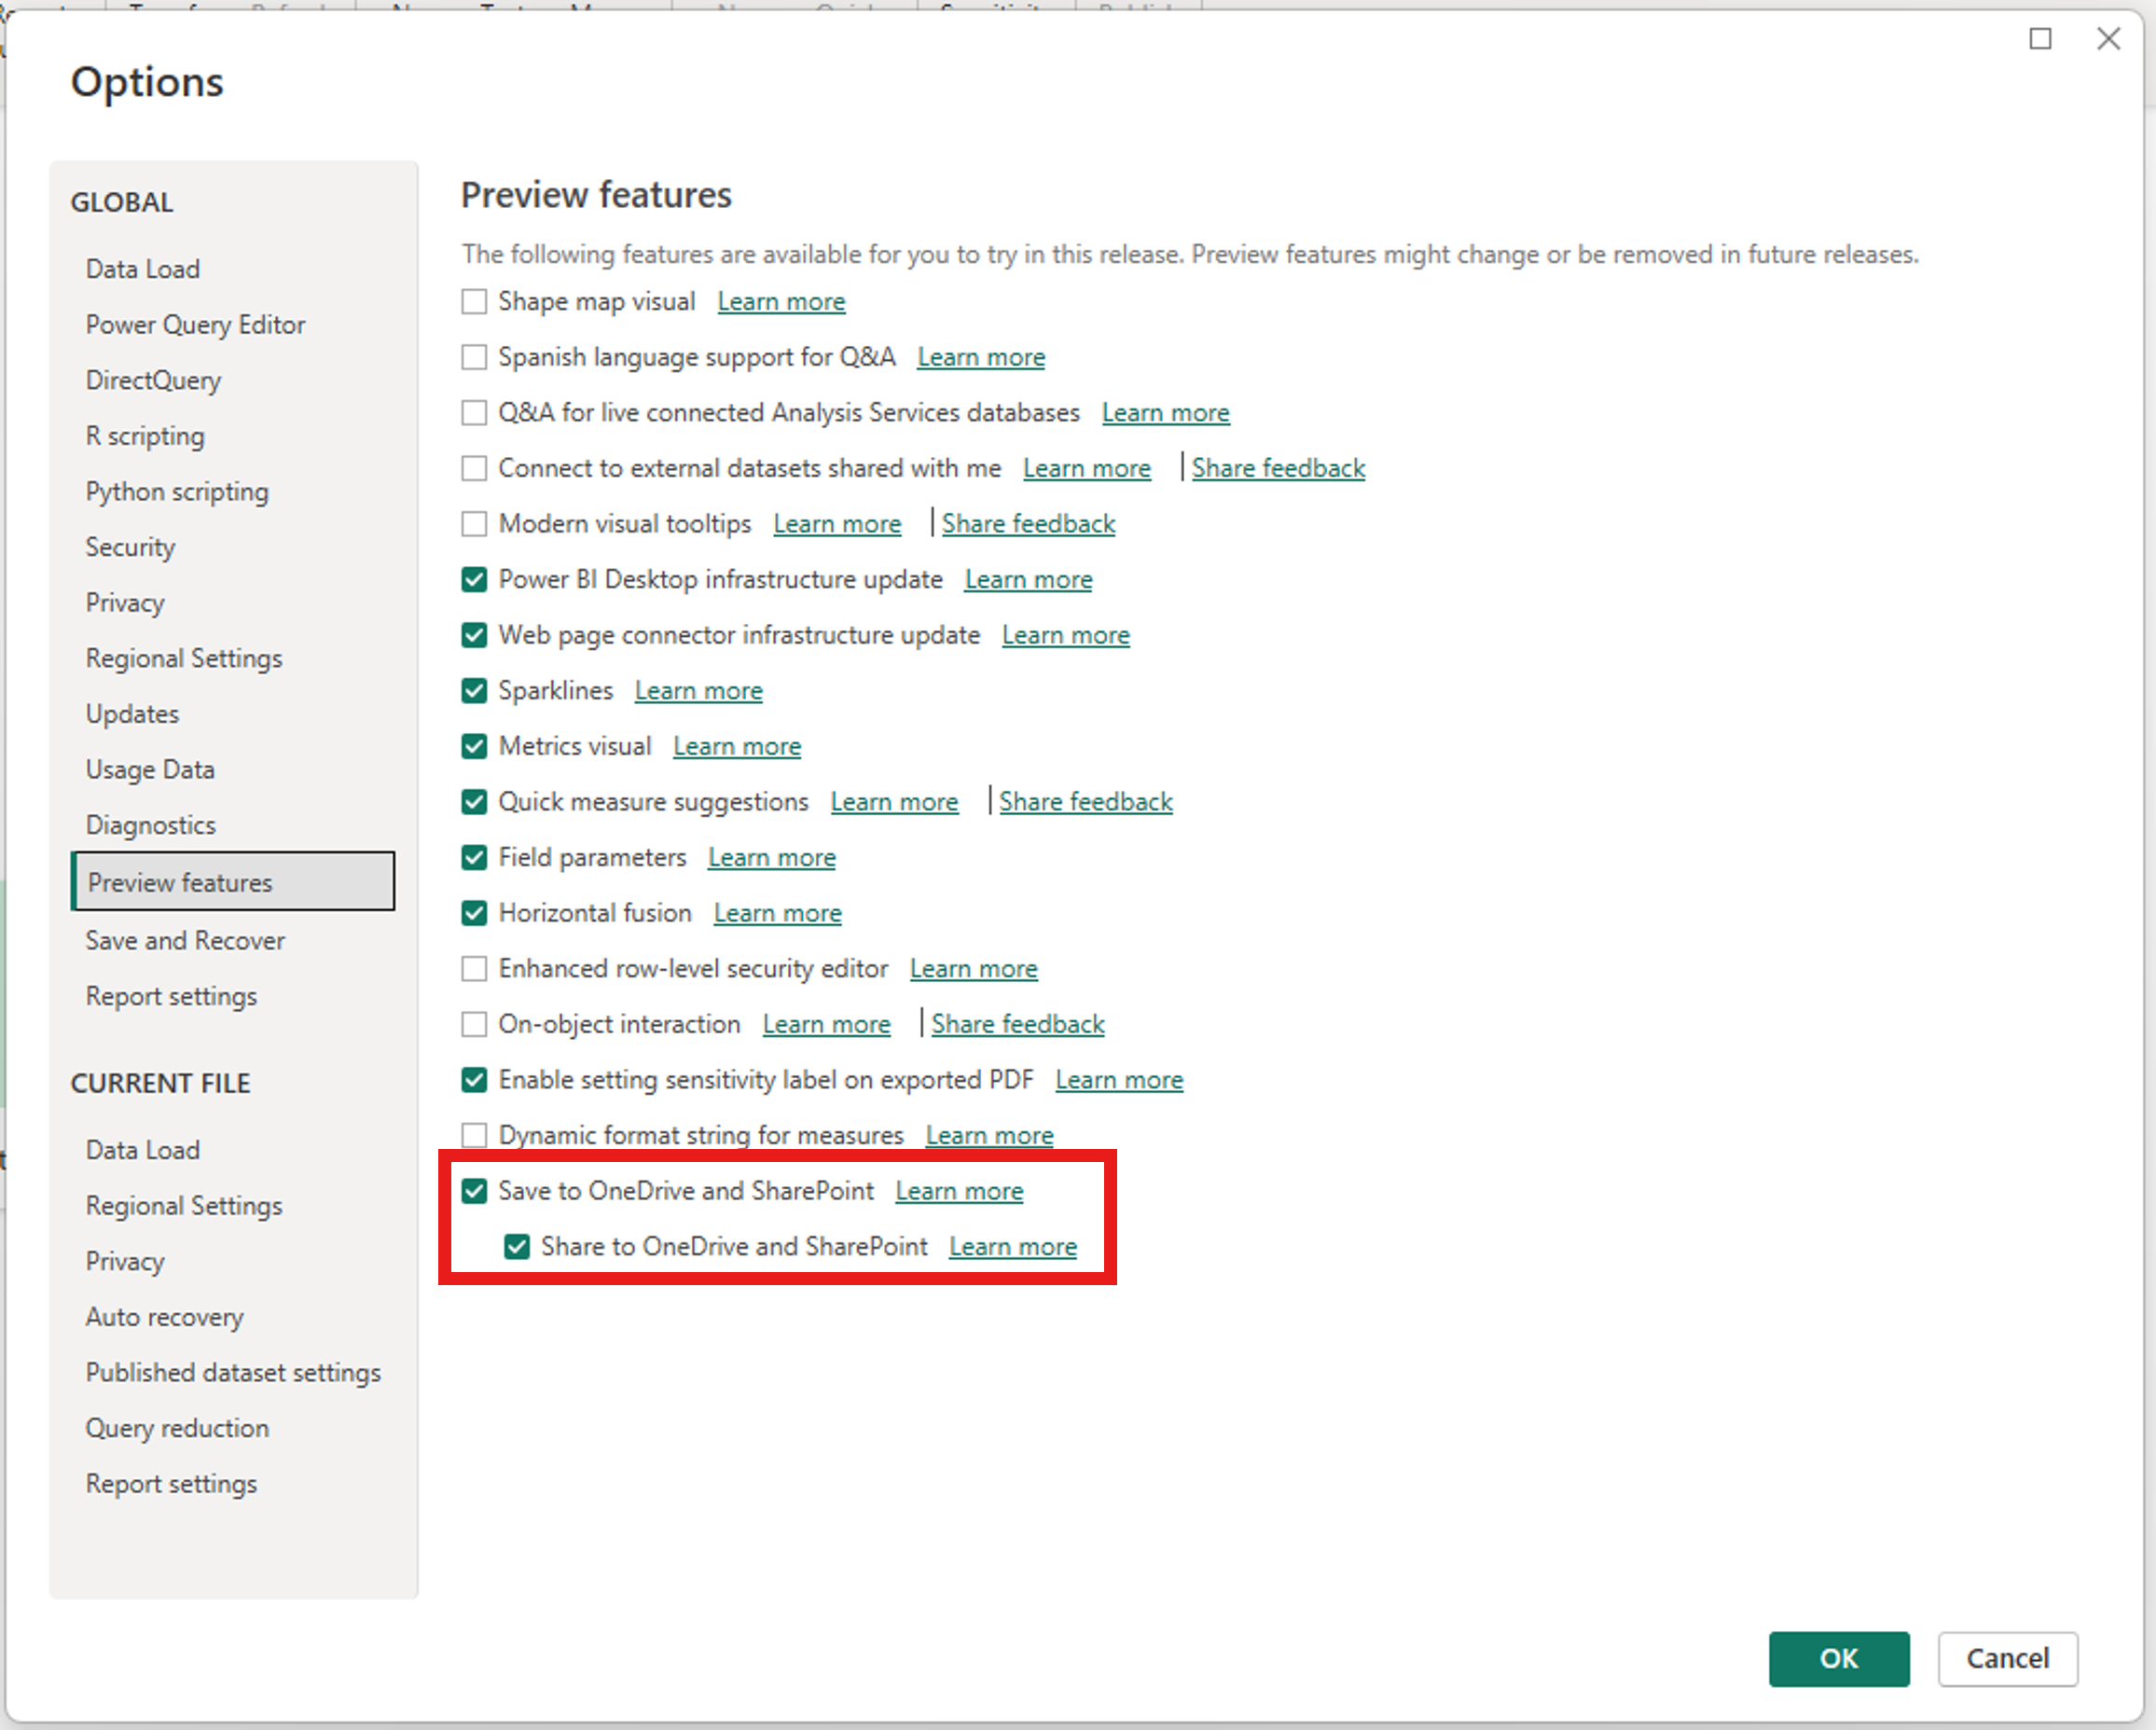The image size is (2156, 1730).
Task: Cancel the Options dialog
Action: coord(2007,1659)
